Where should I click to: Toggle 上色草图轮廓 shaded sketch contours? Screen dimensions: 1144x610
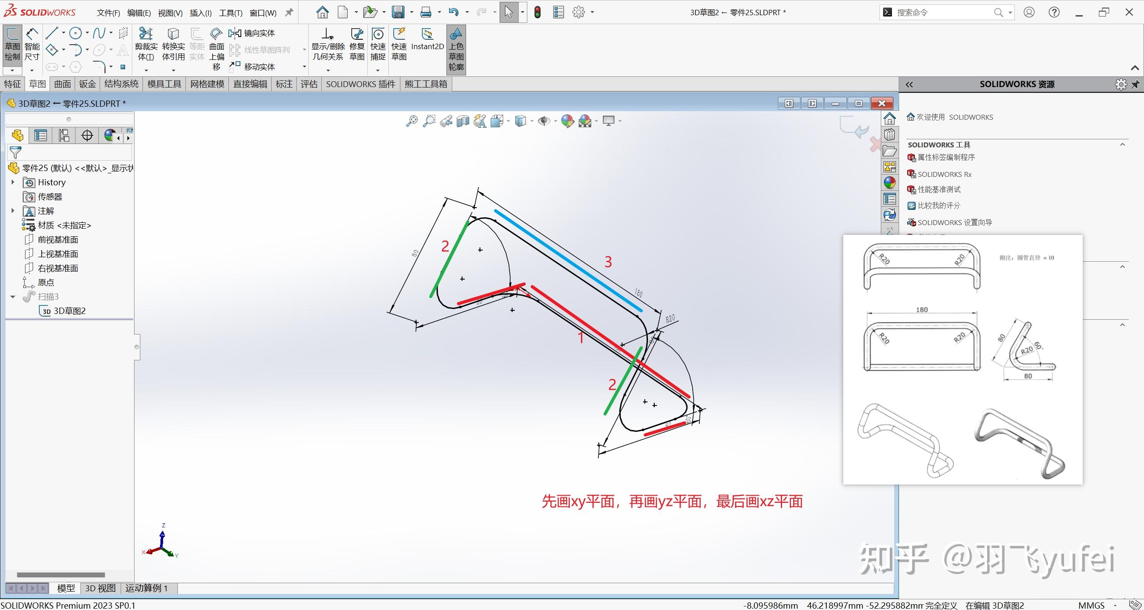[x=456, y=49]
